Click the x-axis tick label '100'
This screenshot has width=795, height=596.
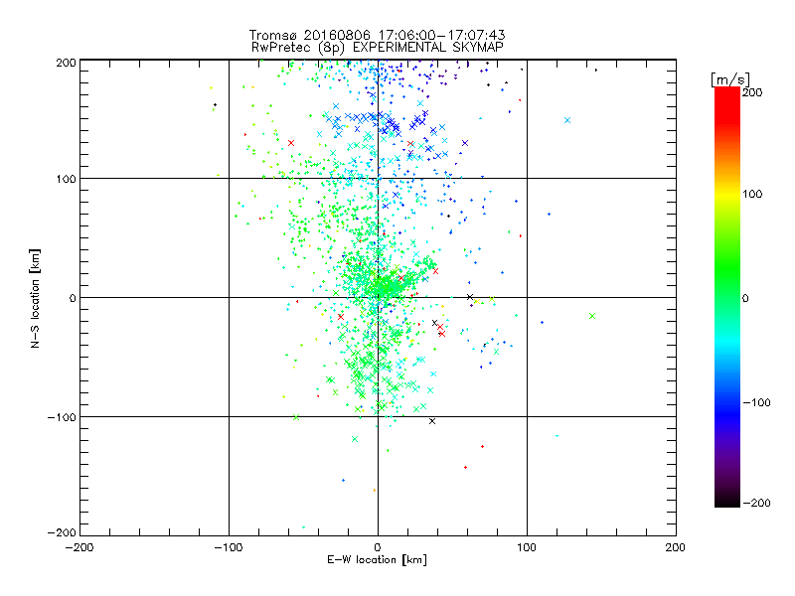[x=527, y=548]
